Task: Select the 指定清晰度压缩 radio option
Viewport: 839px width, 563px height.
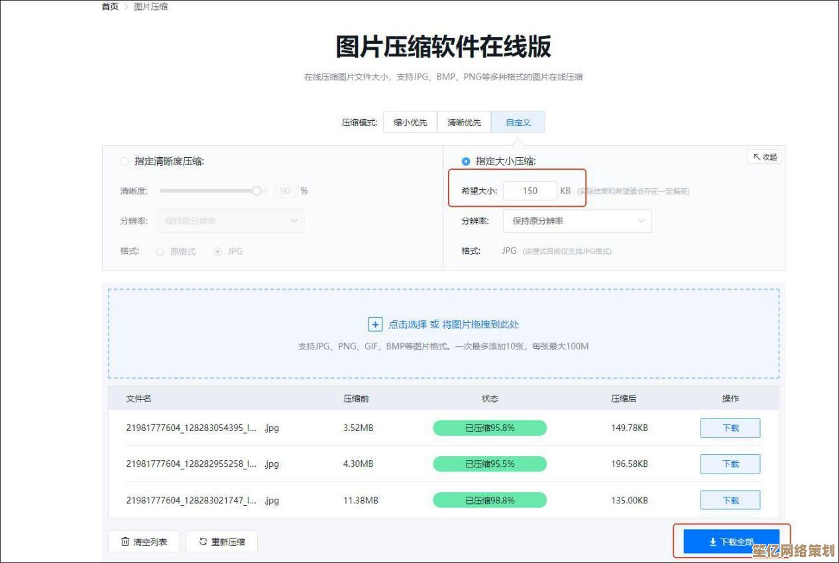Action: pos(124,160)
